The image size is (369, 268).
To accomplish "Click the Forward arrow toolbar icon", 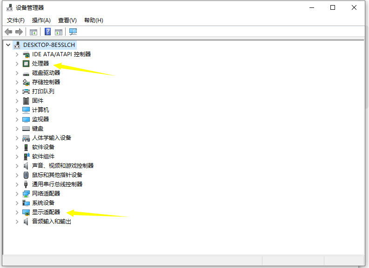I will click(19, 32).
